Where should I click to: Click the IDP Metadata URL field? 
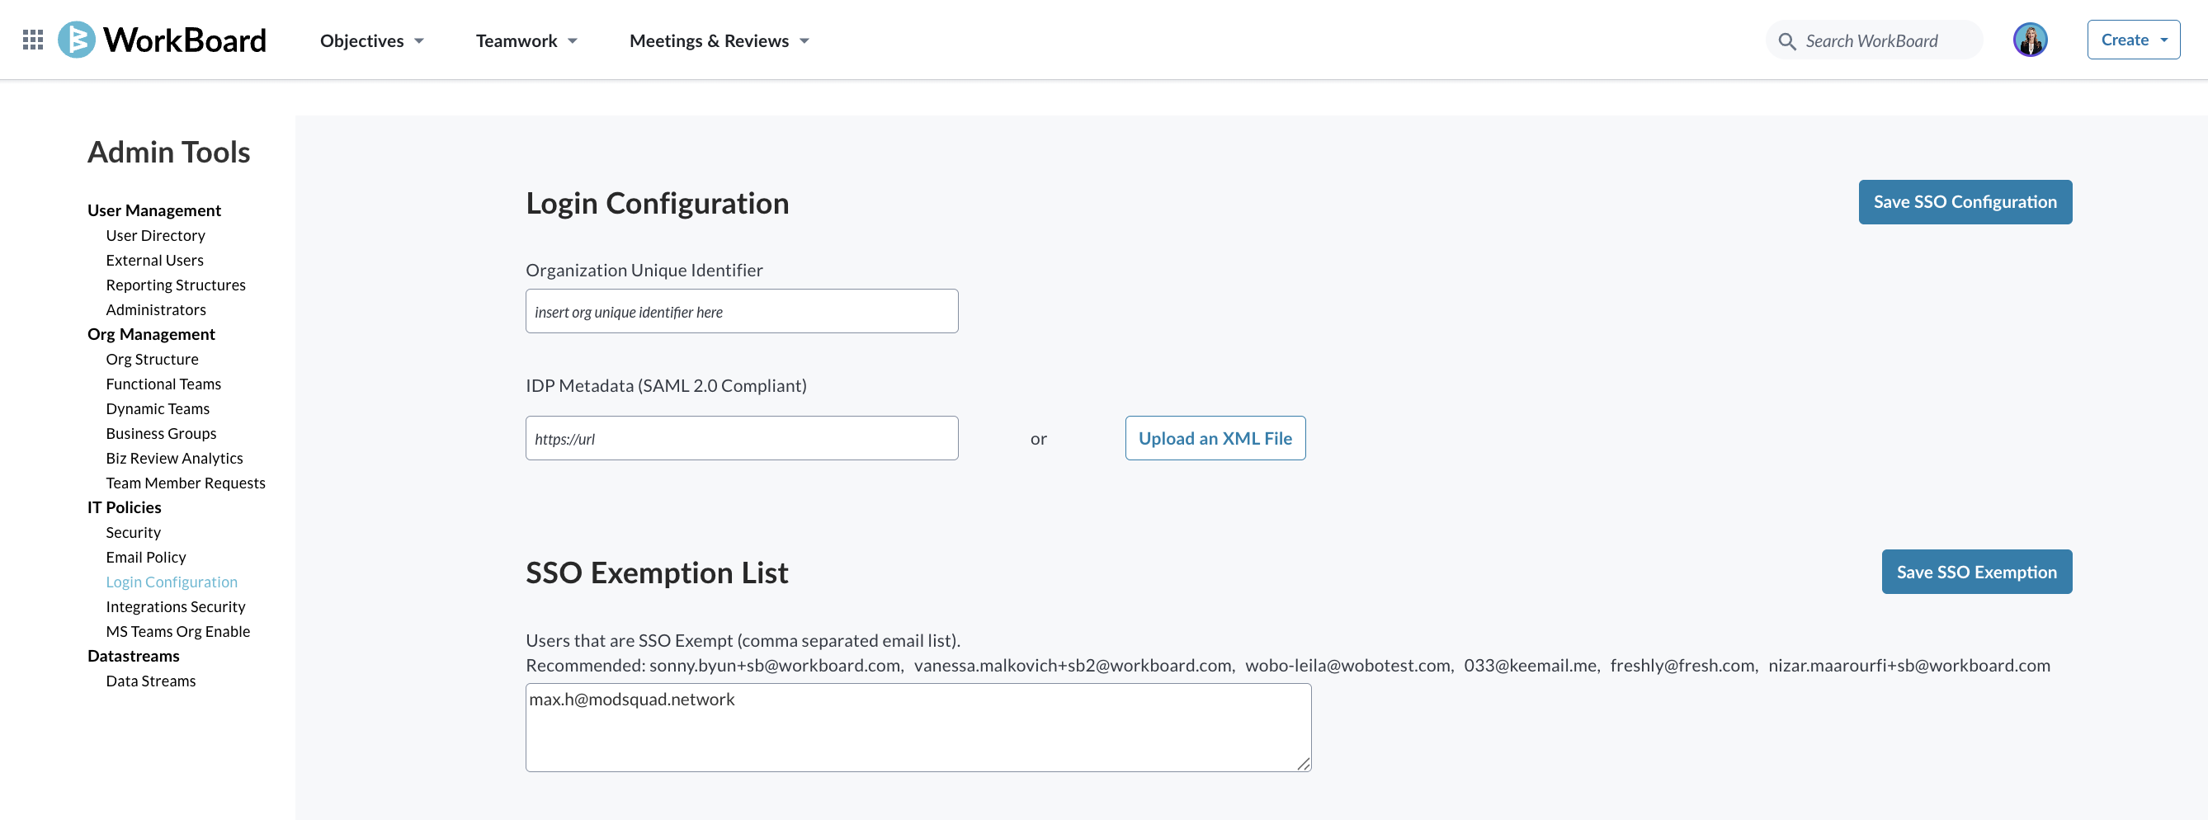click(742, 438)
